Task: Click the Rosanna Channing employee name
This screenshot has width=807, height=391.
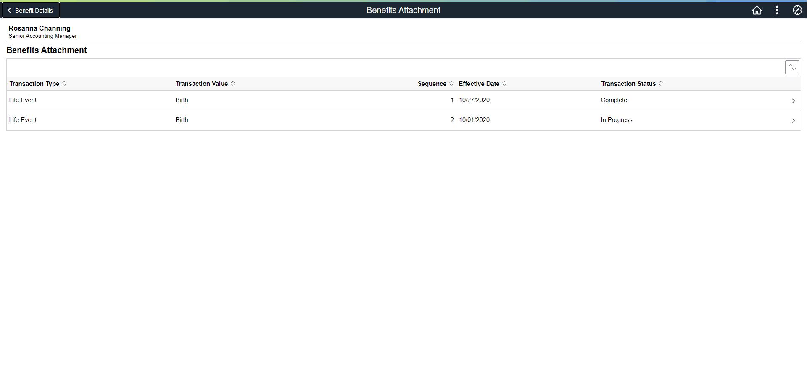Action: (x=40, y=28)
